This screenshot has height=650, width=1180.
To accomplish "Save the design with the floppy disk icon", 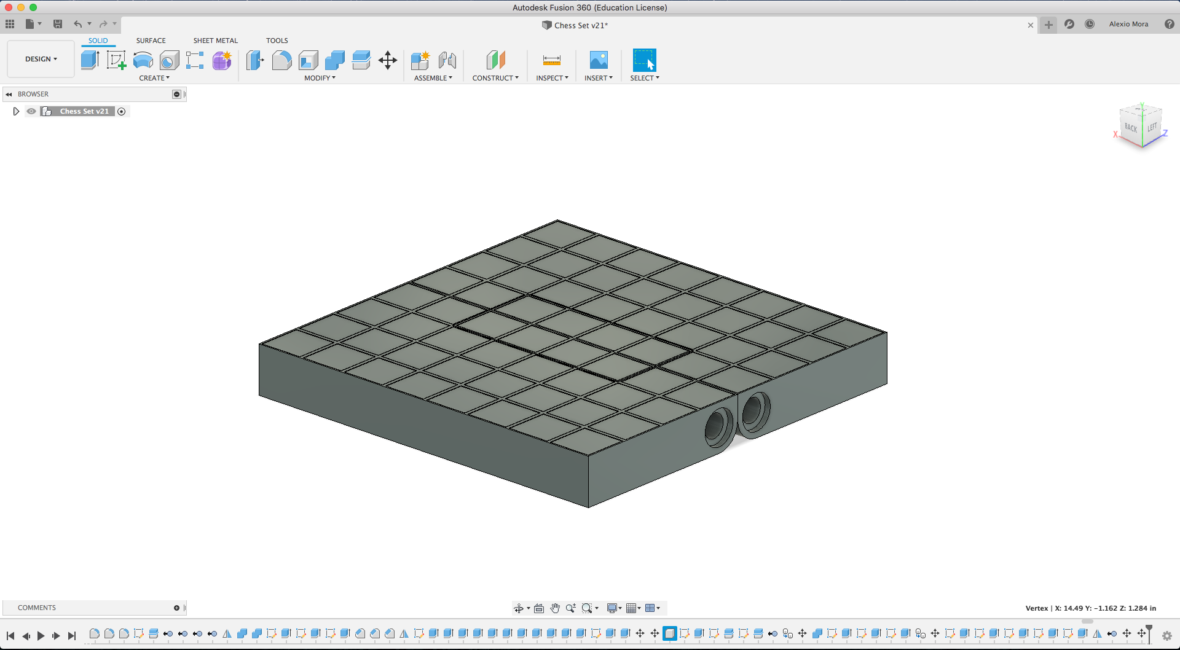I will 58,24.
